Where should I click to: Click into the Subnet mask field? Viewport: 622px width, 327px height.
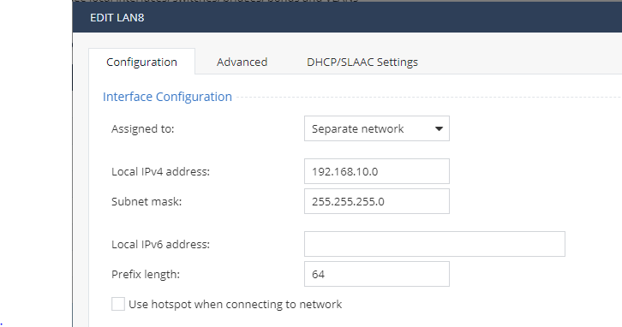tap(376, 201)
